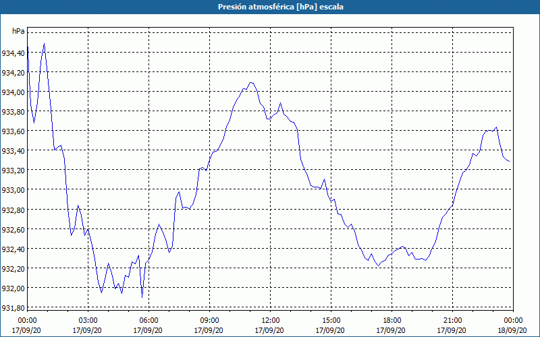This screenshot has height=337, width=540.
Task: Select the 932,40 y-axis label
Action: tap(13, 249)
